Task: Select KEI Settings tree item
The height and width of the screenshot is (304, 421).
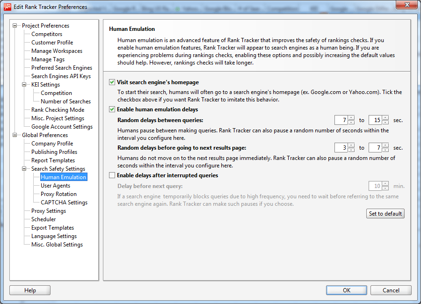Action: [x=45, y=85]
